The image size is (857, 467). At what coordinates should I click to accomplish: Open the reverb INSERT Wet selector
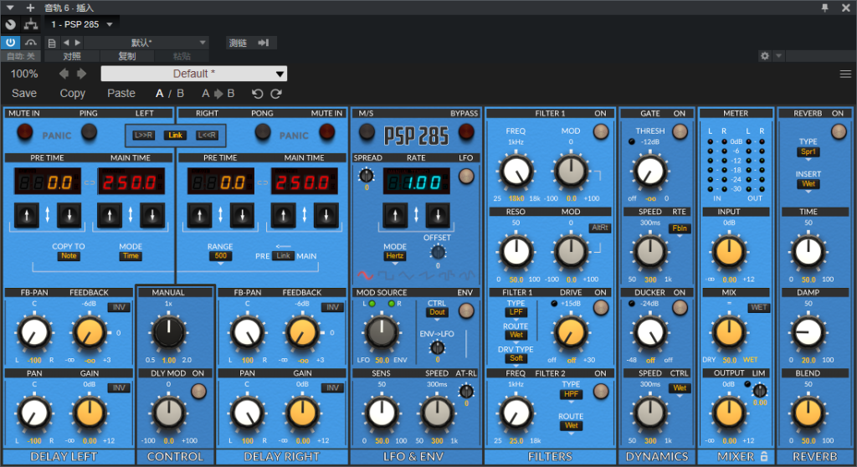click(x=808, y=184)
